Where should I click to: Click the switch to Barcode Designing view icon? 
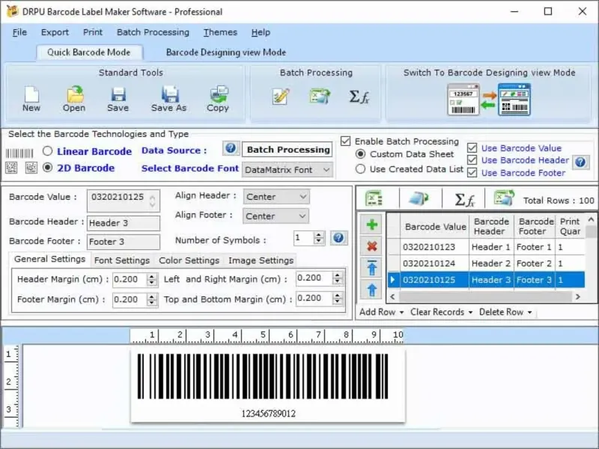489,100
